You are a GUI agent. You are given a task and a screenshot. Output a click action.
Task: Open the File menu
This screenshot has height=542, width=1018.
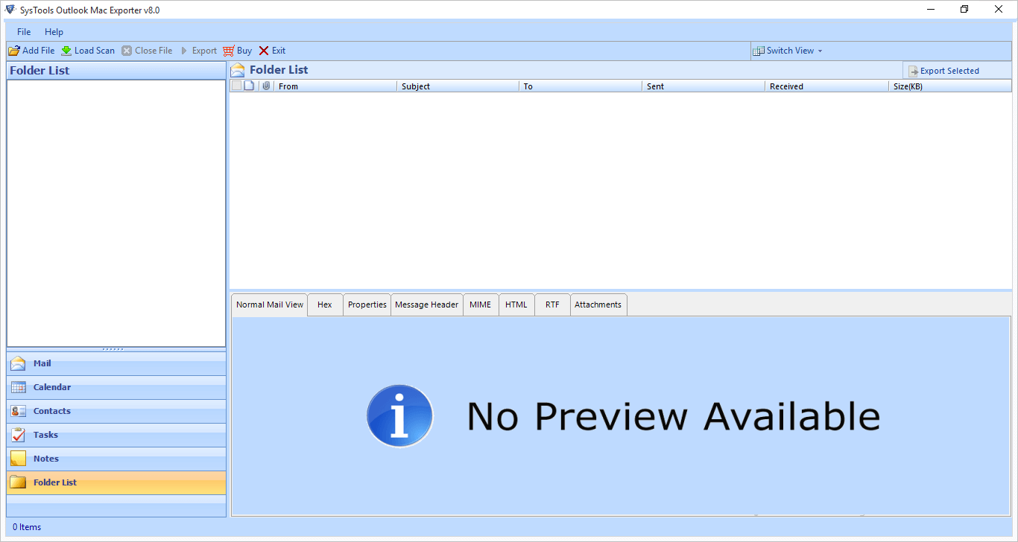(x=24, y=32)
